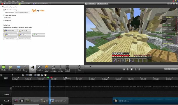Screen dimensions: 178x105
Task: Click the Volume down button
Action: point(10,31)
